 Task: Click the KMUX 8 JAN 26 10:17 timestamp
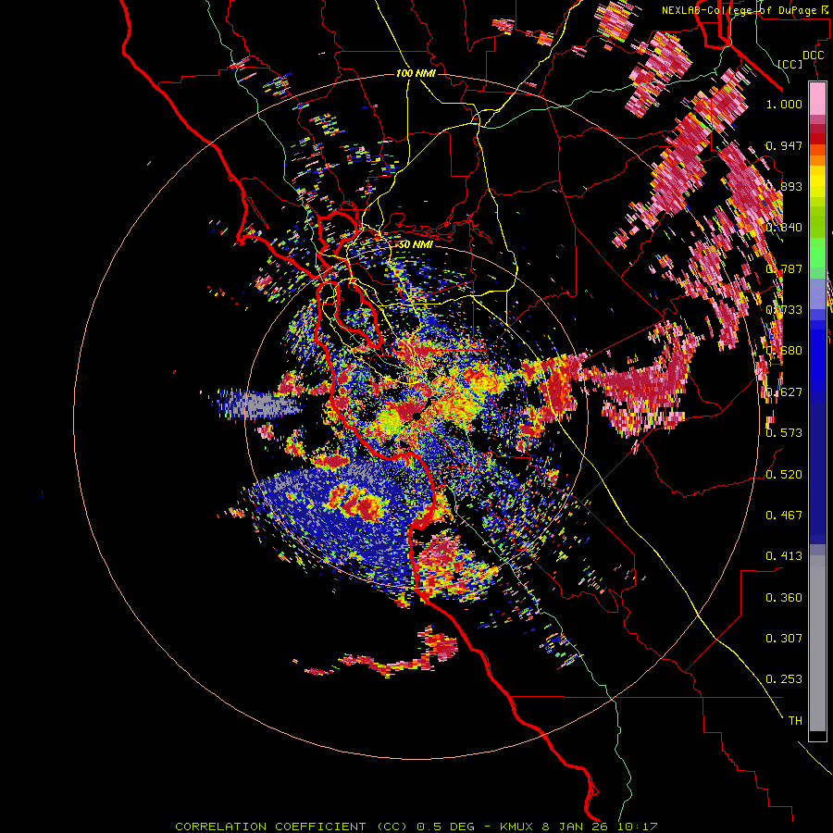tap(578, 827)
